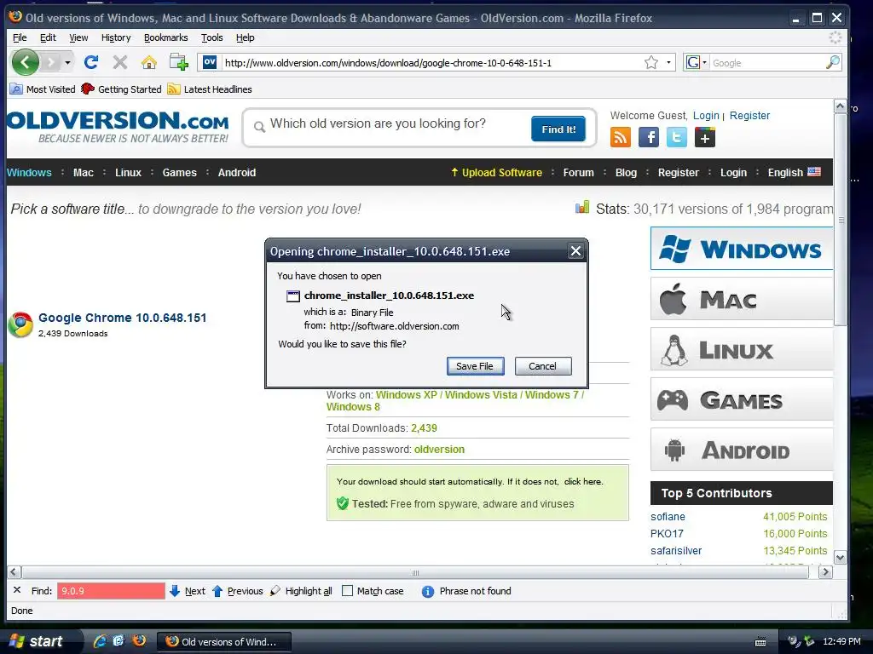Screen dimensions: 873x654
Task: Click Save File in download dialog
Action: pos(475,366)
